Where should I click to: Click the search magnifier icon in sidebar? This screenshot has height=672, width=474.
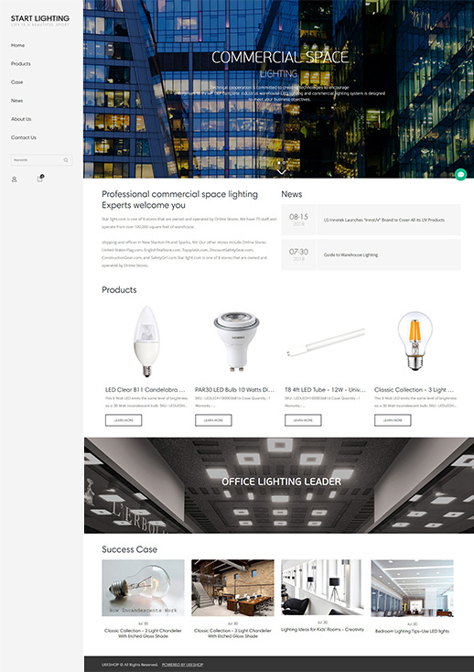(x=66, y=160)
